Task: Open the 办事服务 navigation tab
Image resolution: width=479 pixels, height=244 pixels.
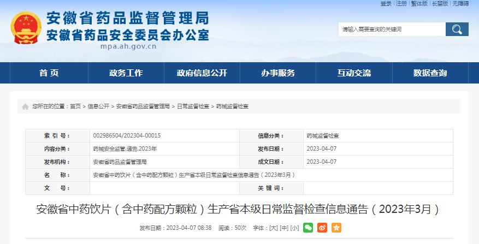Action: click(278, 73)
